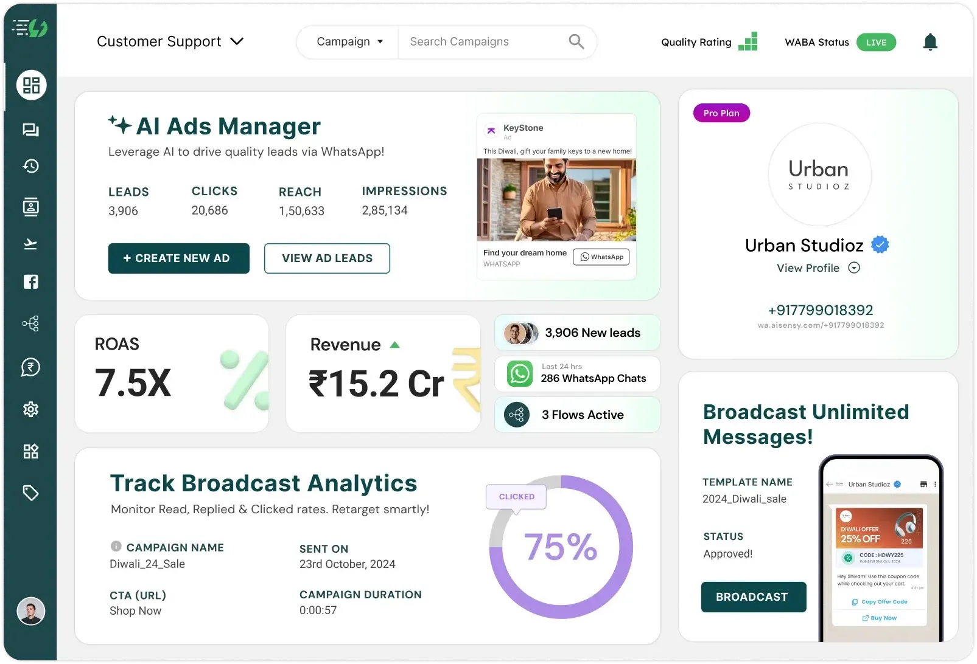The height and width of the screenshot is (664, 977).
Task: Open the History section in the sidebar
Action: click(x=31, y=166)
